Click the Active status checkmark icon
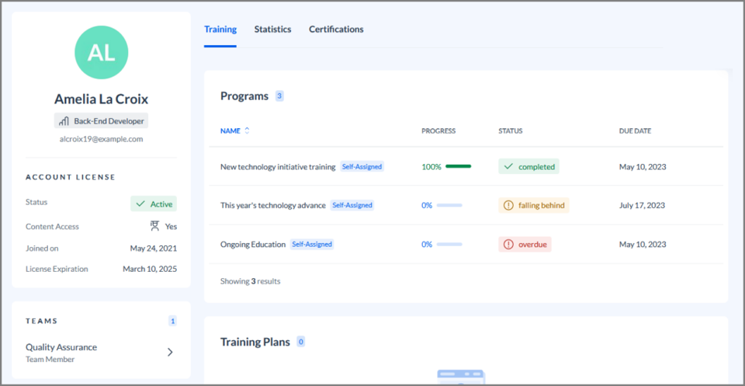Viewport: 745px width, 386px height. click(x=140, y=204)
